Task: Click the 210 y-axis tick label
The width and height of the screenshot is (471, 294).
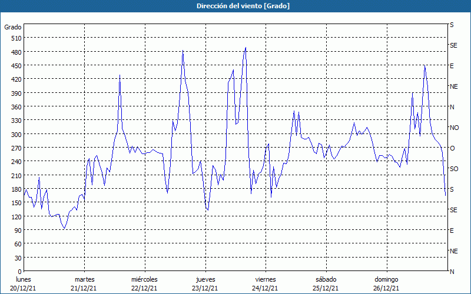Action: pyautogui.click(x=17, y=176)
